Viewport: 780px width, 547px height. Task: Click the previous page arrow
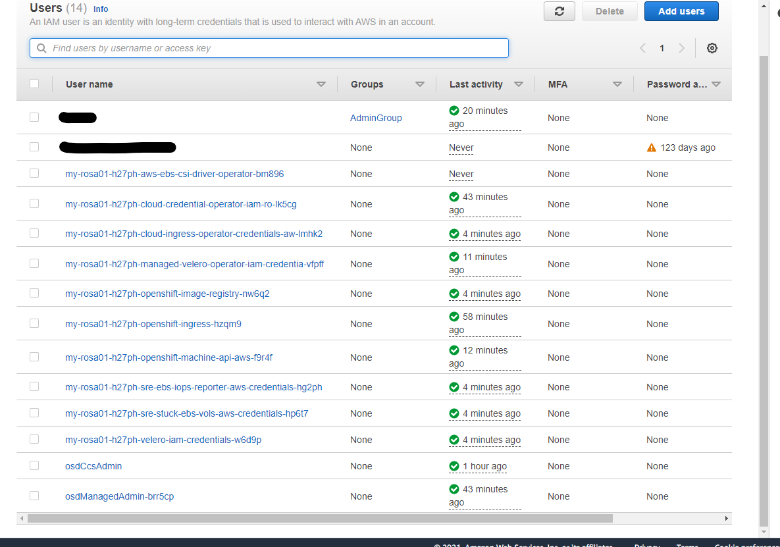coord(642,47)
